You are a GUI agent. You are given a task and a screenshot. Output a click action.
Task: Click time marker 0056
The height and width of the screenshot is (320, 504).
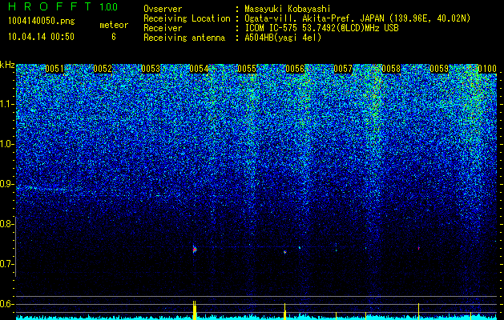[295, 69]
